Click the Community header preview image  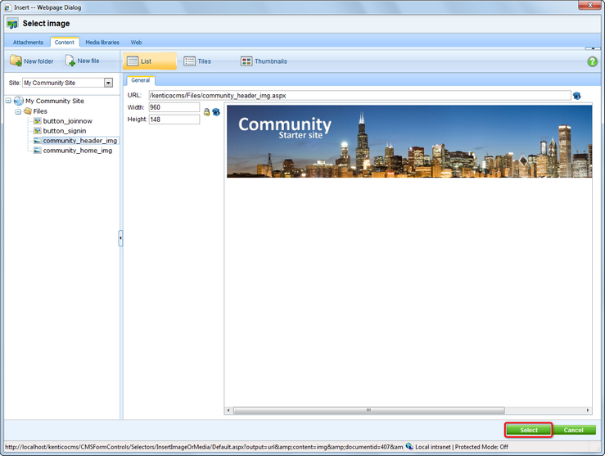[409, 141]
